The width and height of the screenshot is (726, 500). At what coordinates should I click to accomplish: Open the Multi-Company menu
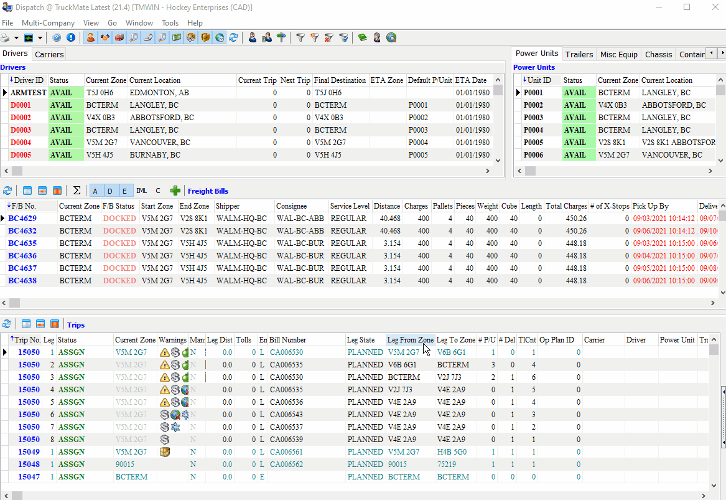pos(48,23)
